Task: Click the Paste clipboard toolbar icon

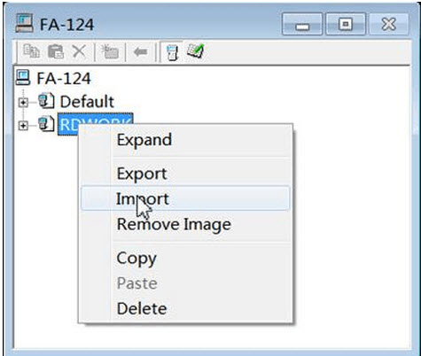Action: coord(56,51)
